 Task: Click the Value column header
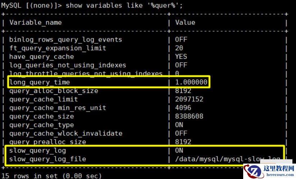click(x=185, y=22)
